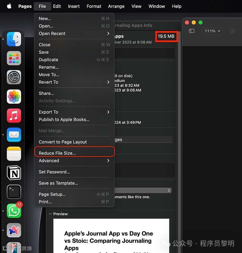Open System Settings from the Dock
The height and width of the screenshot is (253, 242).
[14, 77]
